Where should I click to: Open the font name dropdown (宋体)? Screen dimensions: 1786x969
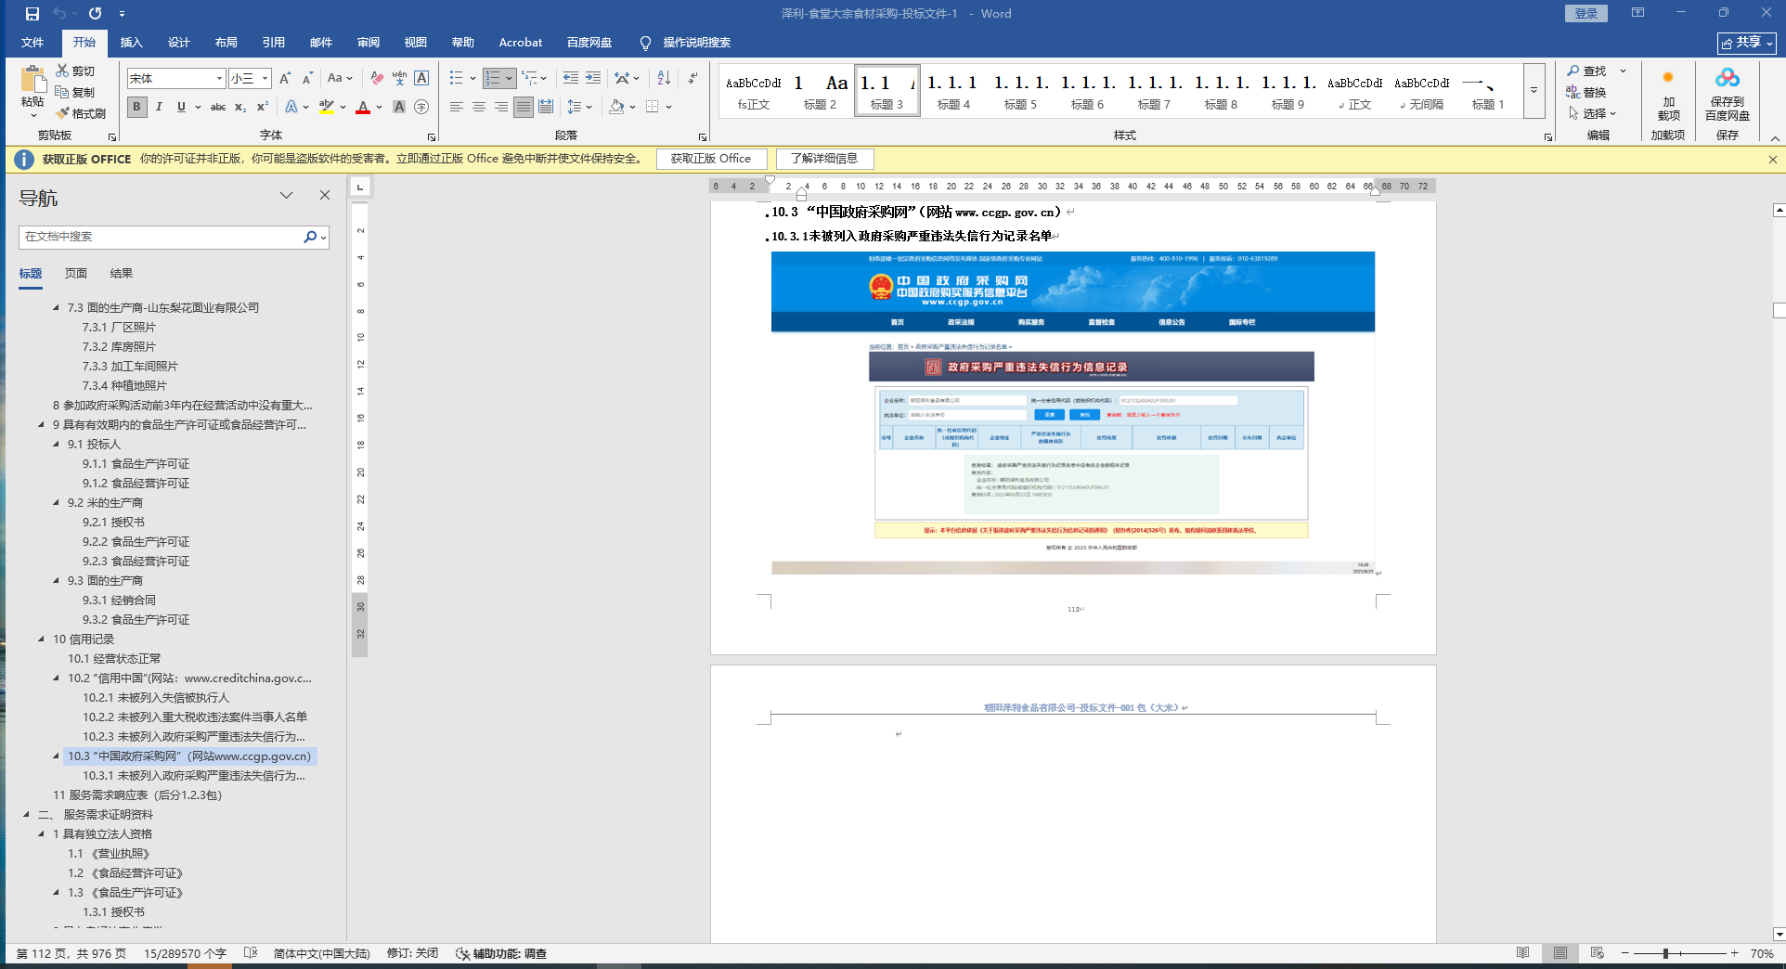coord(219,79)
